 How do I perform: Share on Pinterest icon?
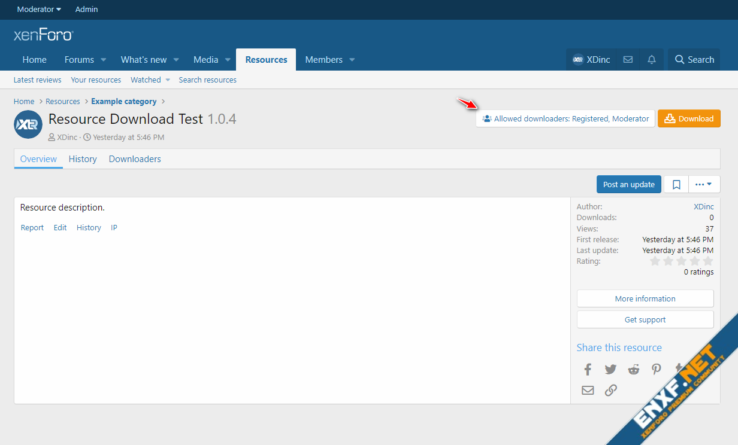tap(657, 369)
